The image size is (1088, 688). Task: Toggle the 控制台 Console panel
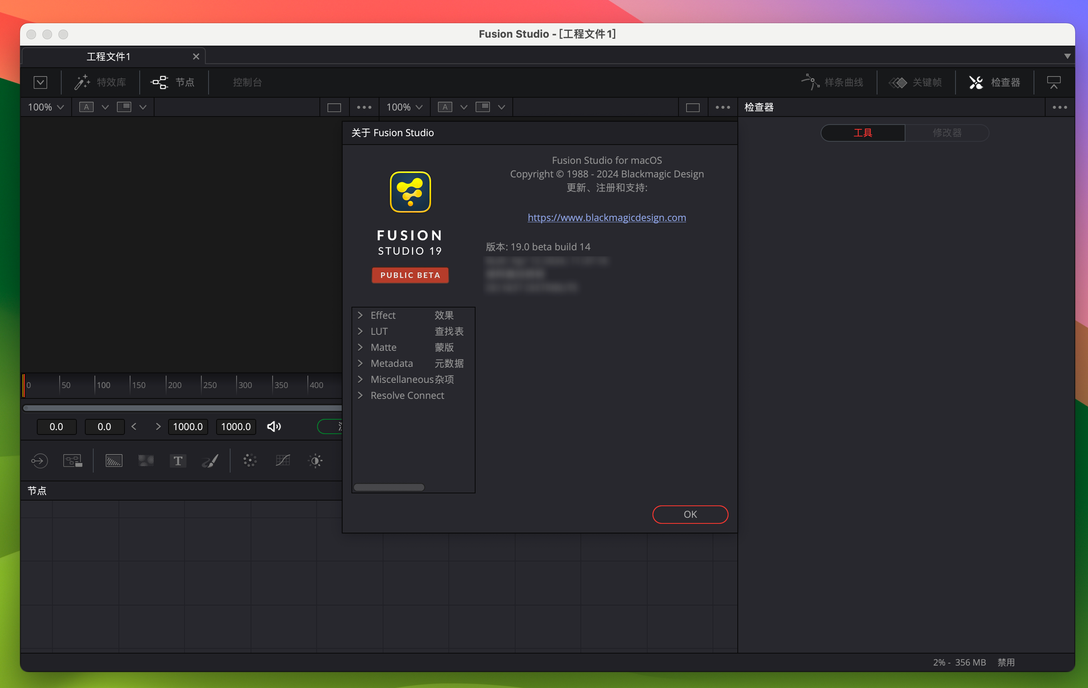[247, 82]
